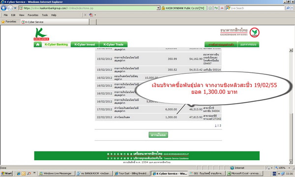Open the search provider dropdown arrow
Image resolution: width=295 pixels, height=177 pixels.
coord(292,8)
